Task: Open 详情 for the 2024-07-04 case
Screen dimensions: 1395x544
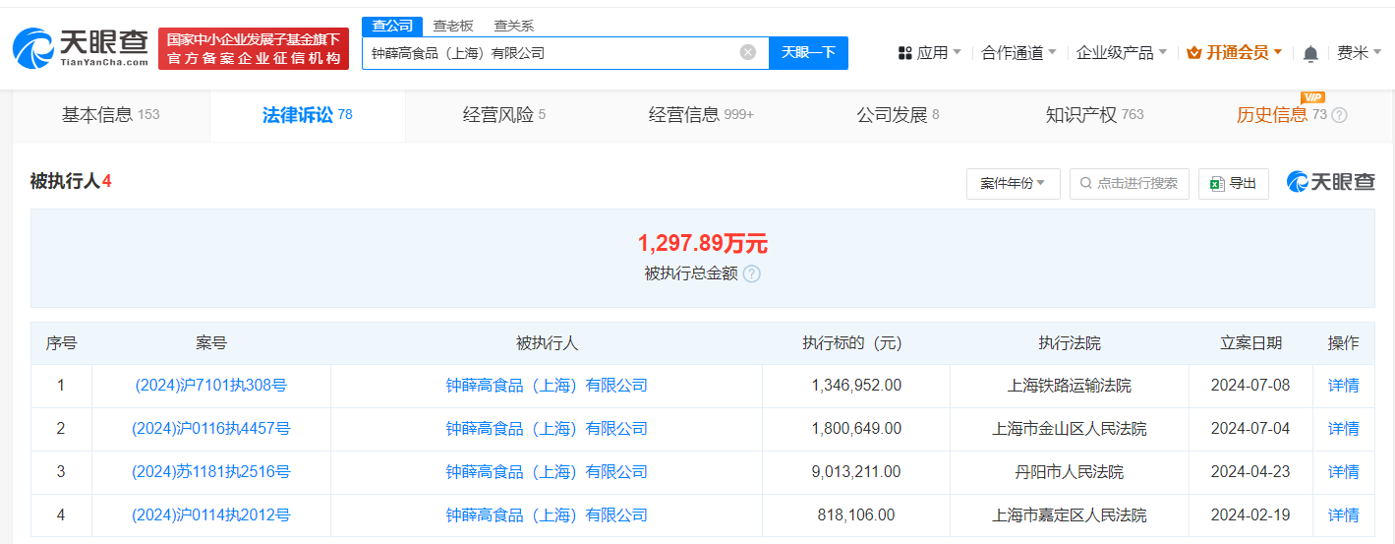Action: pyautogui.click(x=1343, y=429)
